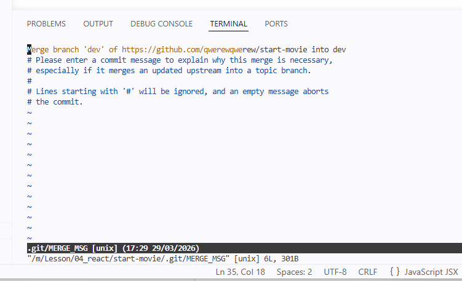Click the Ln 35, Col 18 indicator

(242, 272)
